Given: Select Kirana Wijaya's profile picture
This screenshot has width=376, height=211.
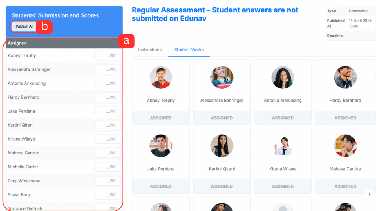Looking at the screenshot, I should 283,146.
